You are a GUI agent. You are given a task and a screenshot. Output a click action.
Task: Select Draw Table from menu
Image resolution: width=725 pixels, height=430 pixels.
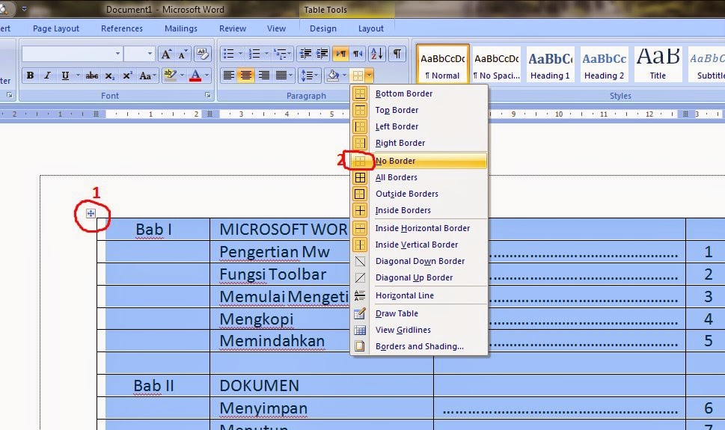click(419, 313)
